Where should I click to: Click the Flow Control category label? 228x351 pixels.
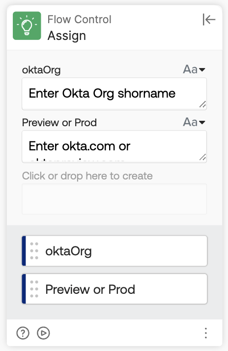pos(79,20)
